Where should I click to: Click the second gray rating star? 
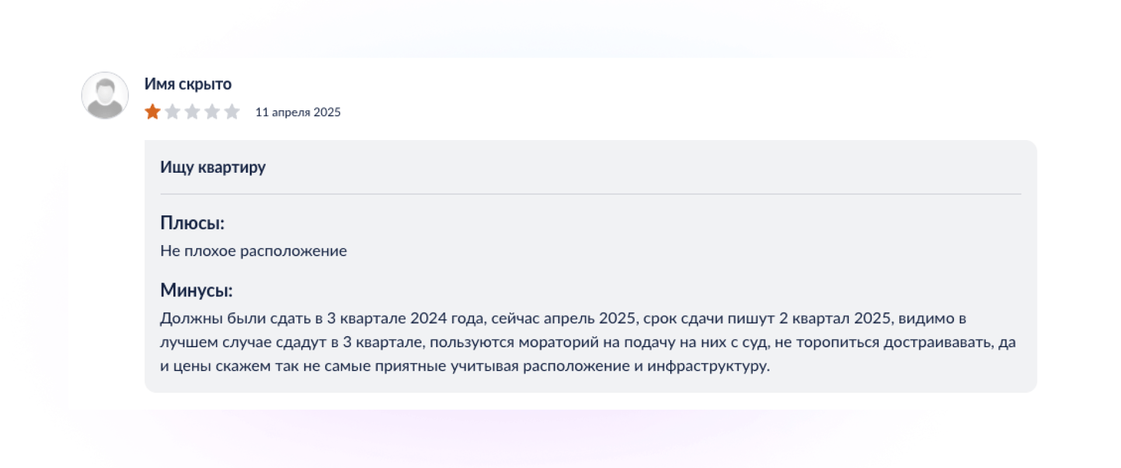pos(173,111)
